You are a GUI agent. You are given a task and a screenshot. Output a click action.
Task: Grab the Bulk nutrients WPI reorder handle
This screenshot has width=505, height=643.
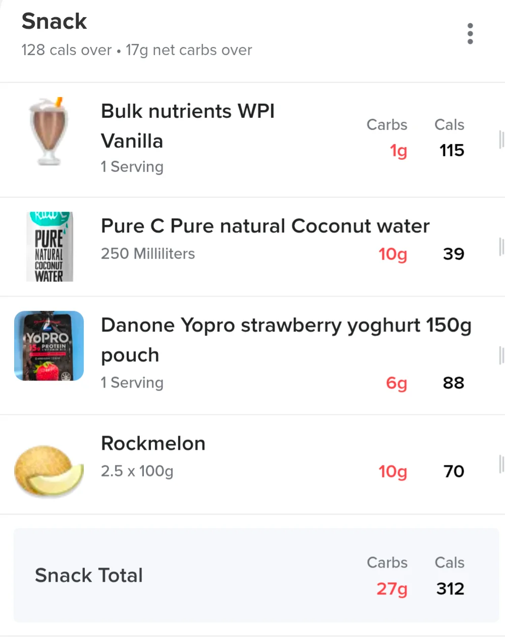click(x=501, y=140)
